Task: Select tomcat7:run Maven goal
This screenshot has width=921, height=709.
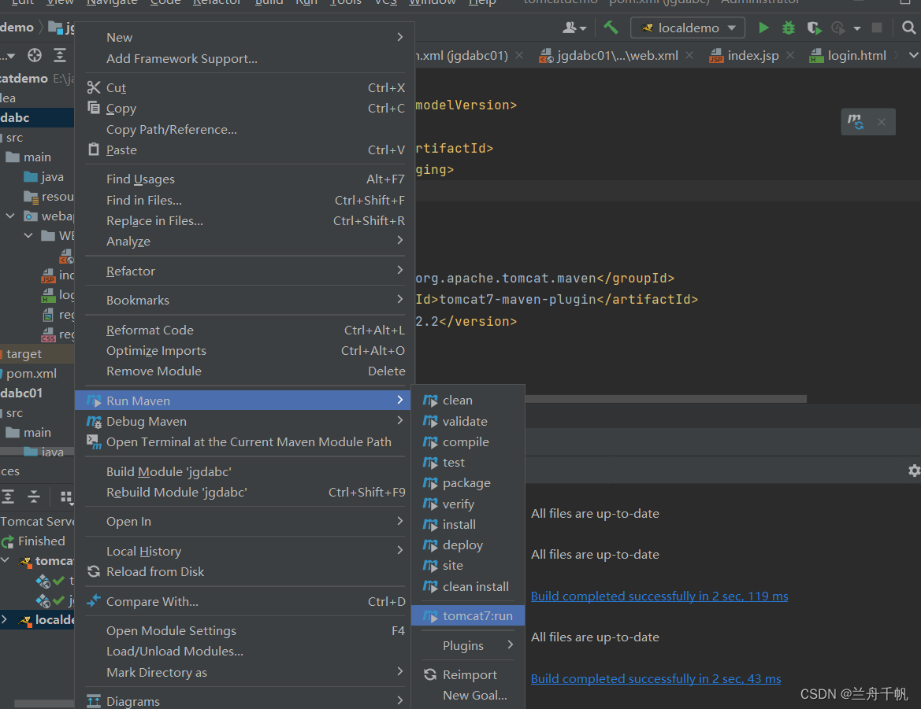Action: pos(477,616)
